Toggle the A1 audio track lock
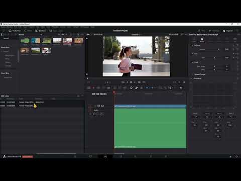The height and width of the screenshot is (181, 241). coord(90,114)
